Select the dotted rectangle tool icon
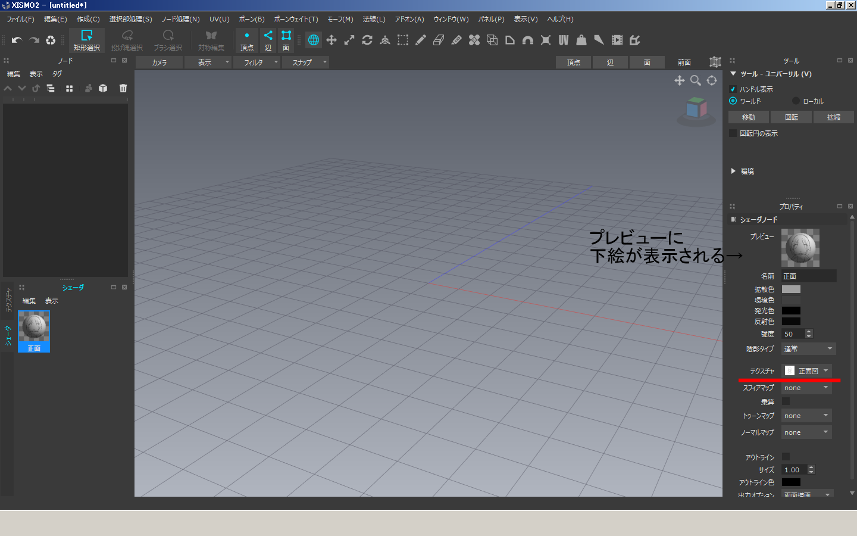The width and height of the screenshot is (857, 536). coord(403,40)
